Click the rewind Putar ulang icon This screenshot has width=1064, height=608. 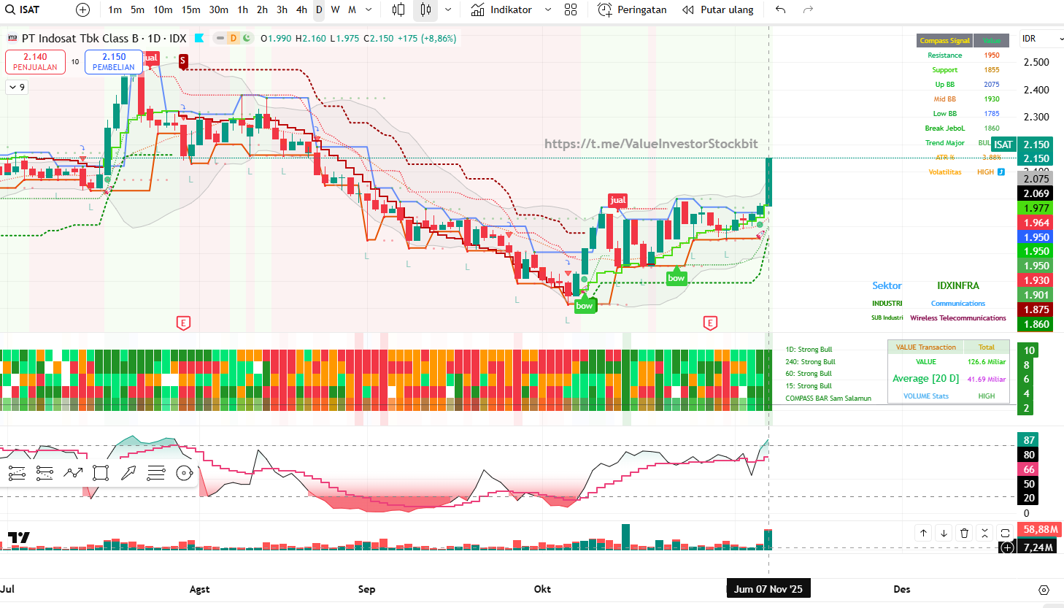coord(688,9)
